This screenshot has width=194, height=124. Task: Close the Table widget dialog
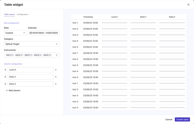point(188,5)
